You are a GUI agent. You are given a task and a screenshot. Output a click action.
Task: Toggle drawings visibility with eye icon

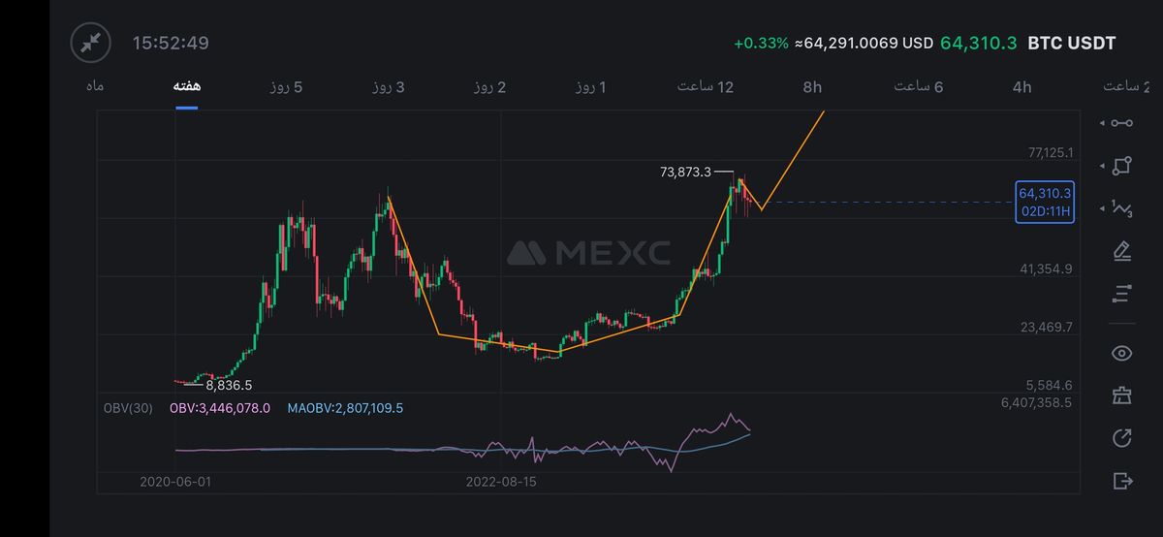coord(1122,353)
